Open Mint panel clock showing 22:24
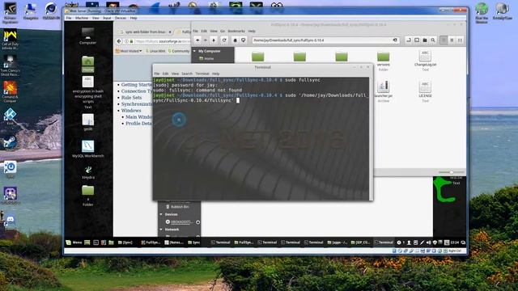 tap(455, 242)
